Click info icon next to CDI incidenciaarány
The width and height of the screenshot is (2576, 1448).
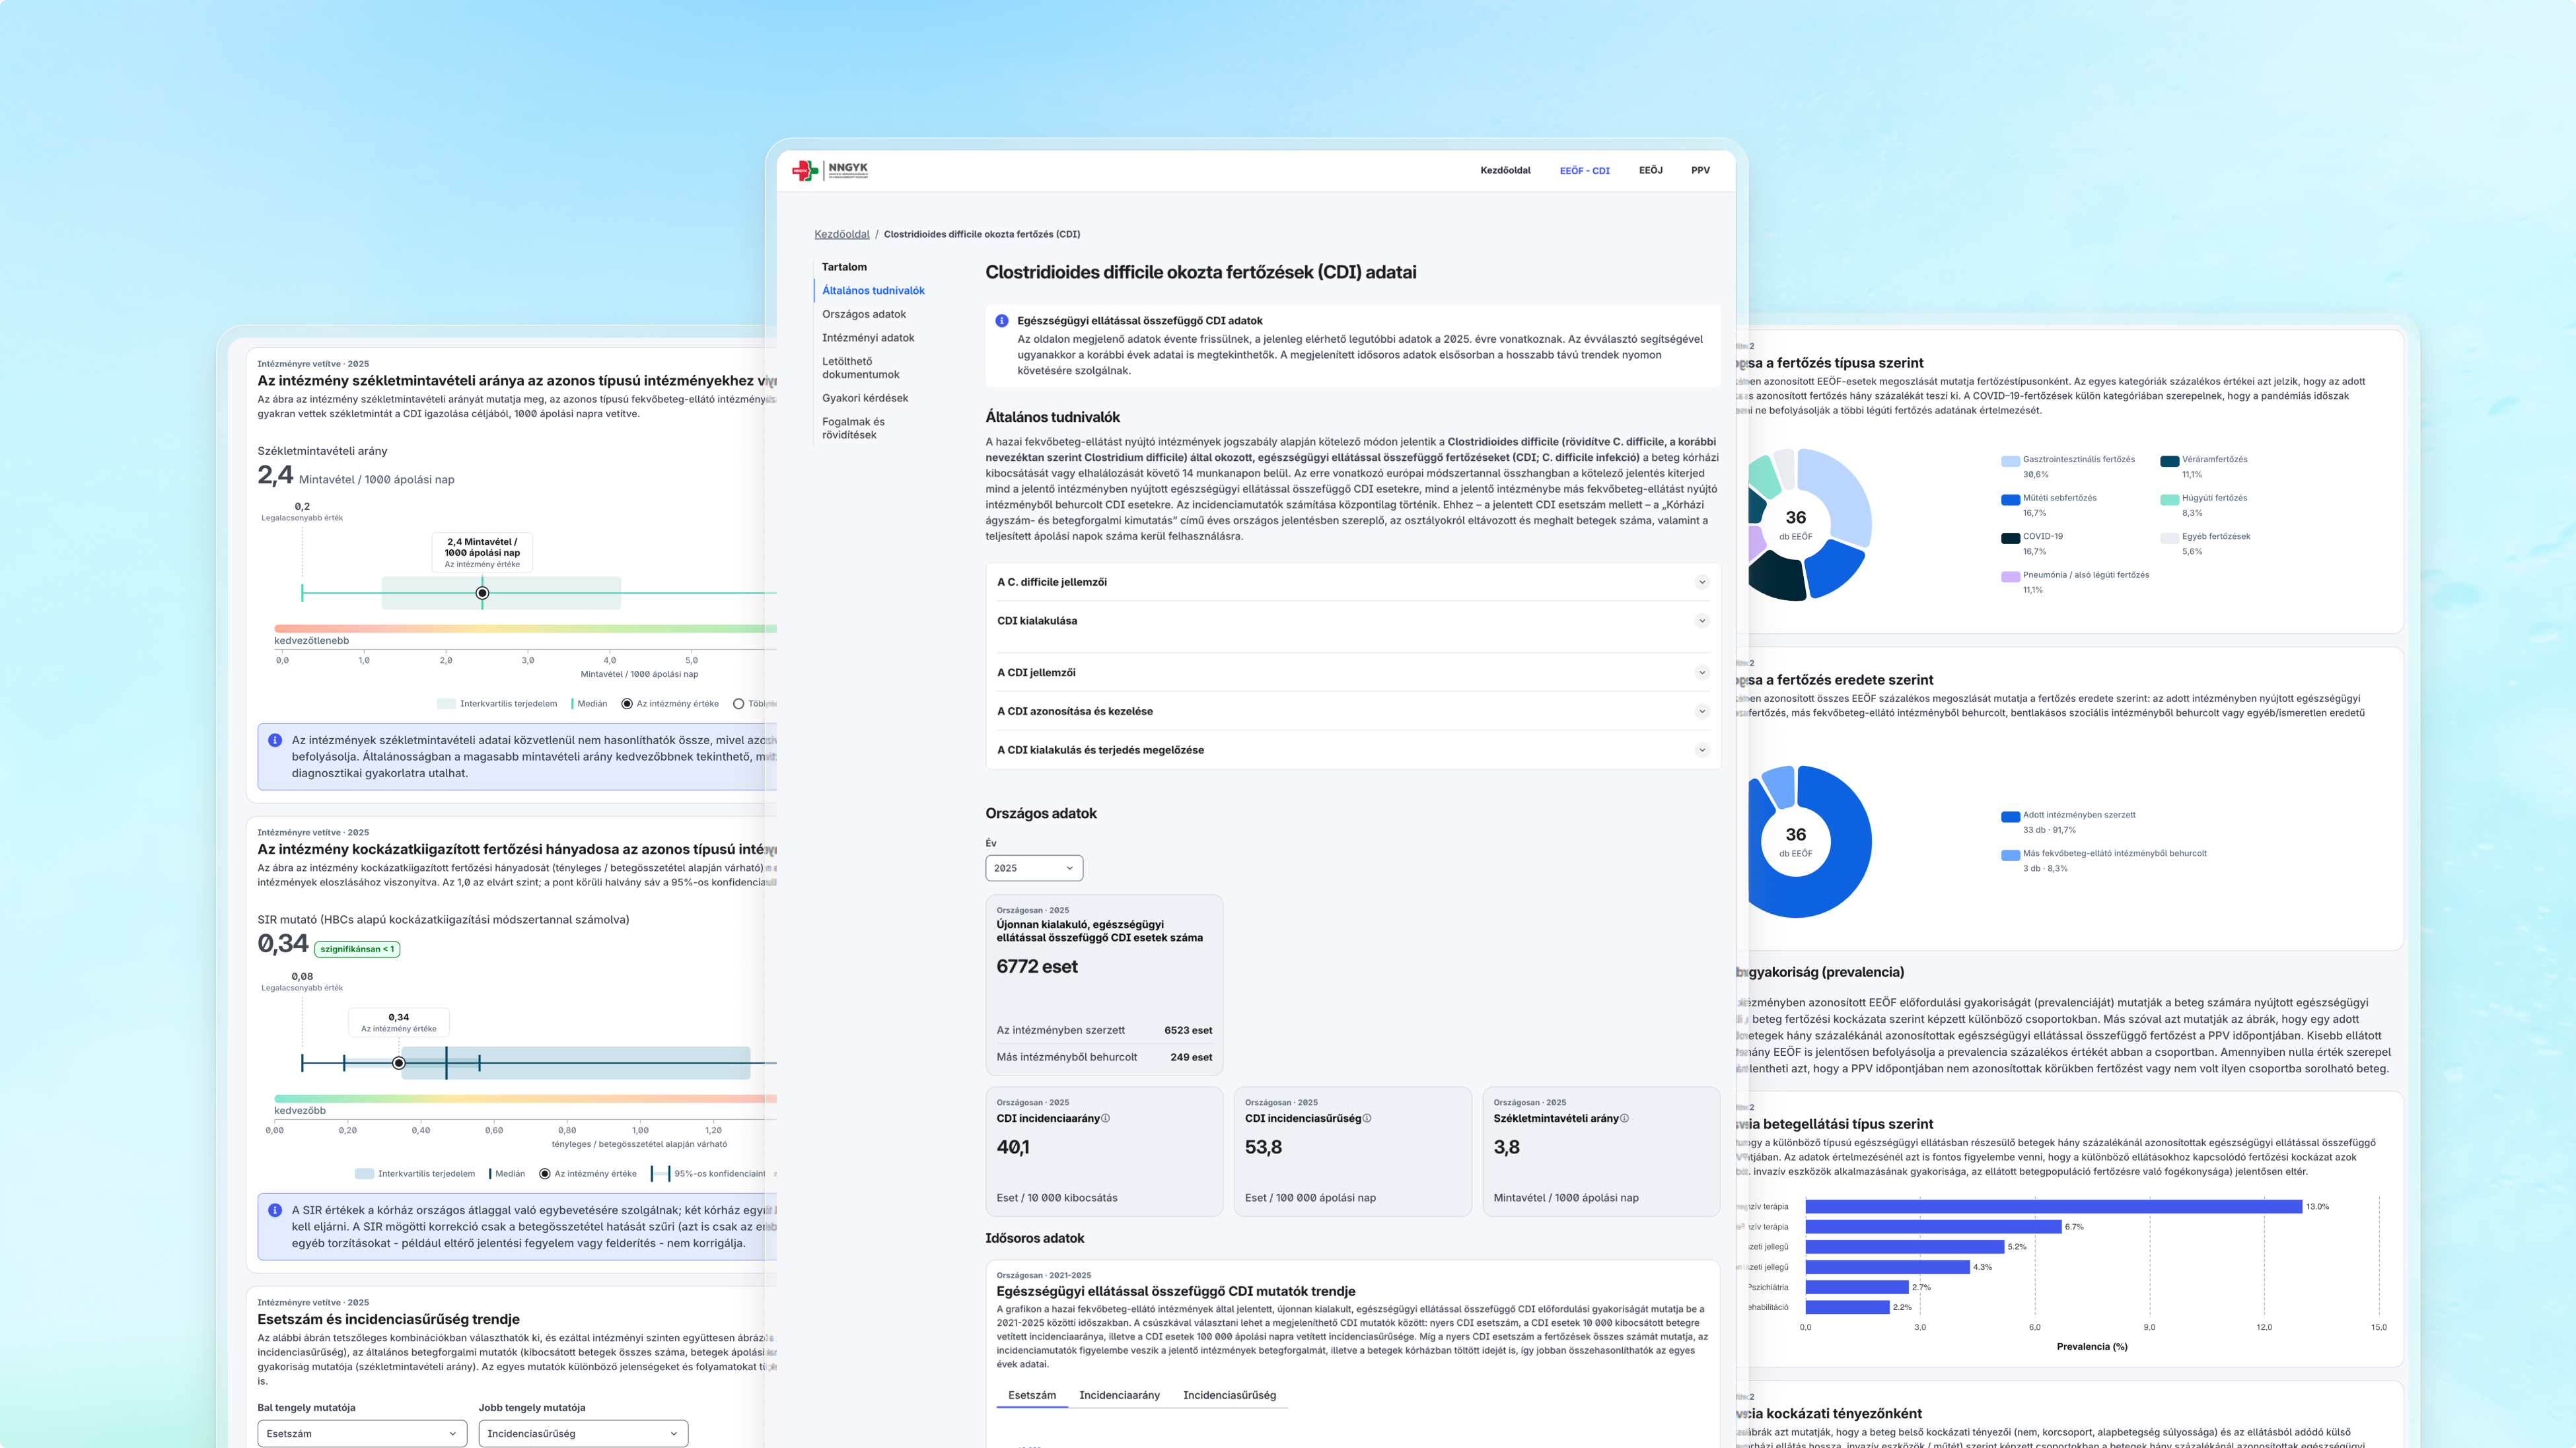1105,1119
